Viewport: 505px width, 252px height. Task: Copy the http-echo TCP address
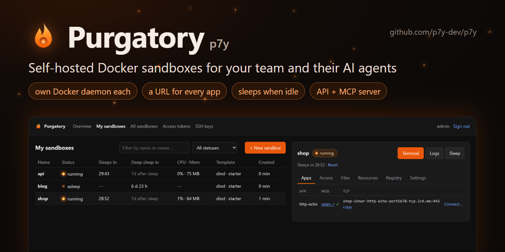(x=347, y=207)
